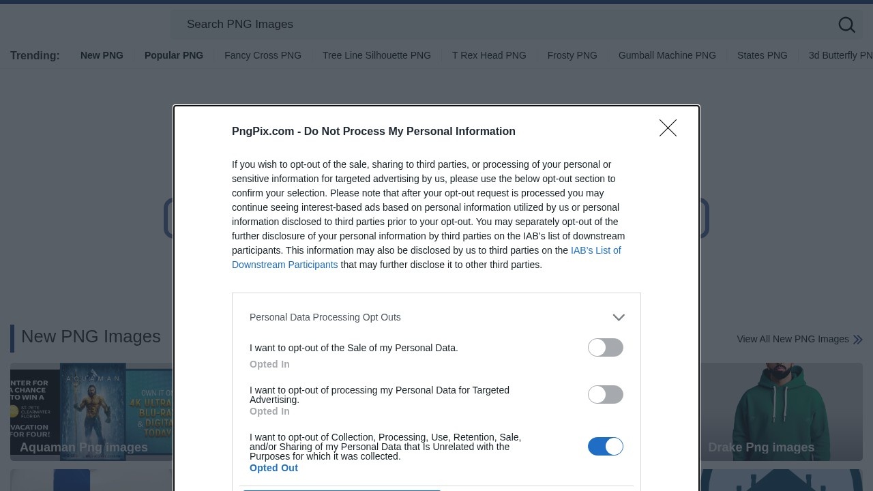The height and width of the screenshot is (491, 873).
Task: Enable opt-out of Sale of Personal Data
Action: [x=606, y=348]
